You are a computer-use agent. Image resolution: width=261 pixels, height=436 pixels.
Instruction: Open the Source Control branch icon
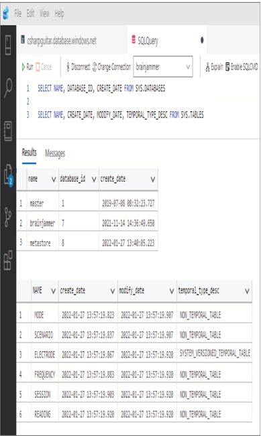point(8,217)
